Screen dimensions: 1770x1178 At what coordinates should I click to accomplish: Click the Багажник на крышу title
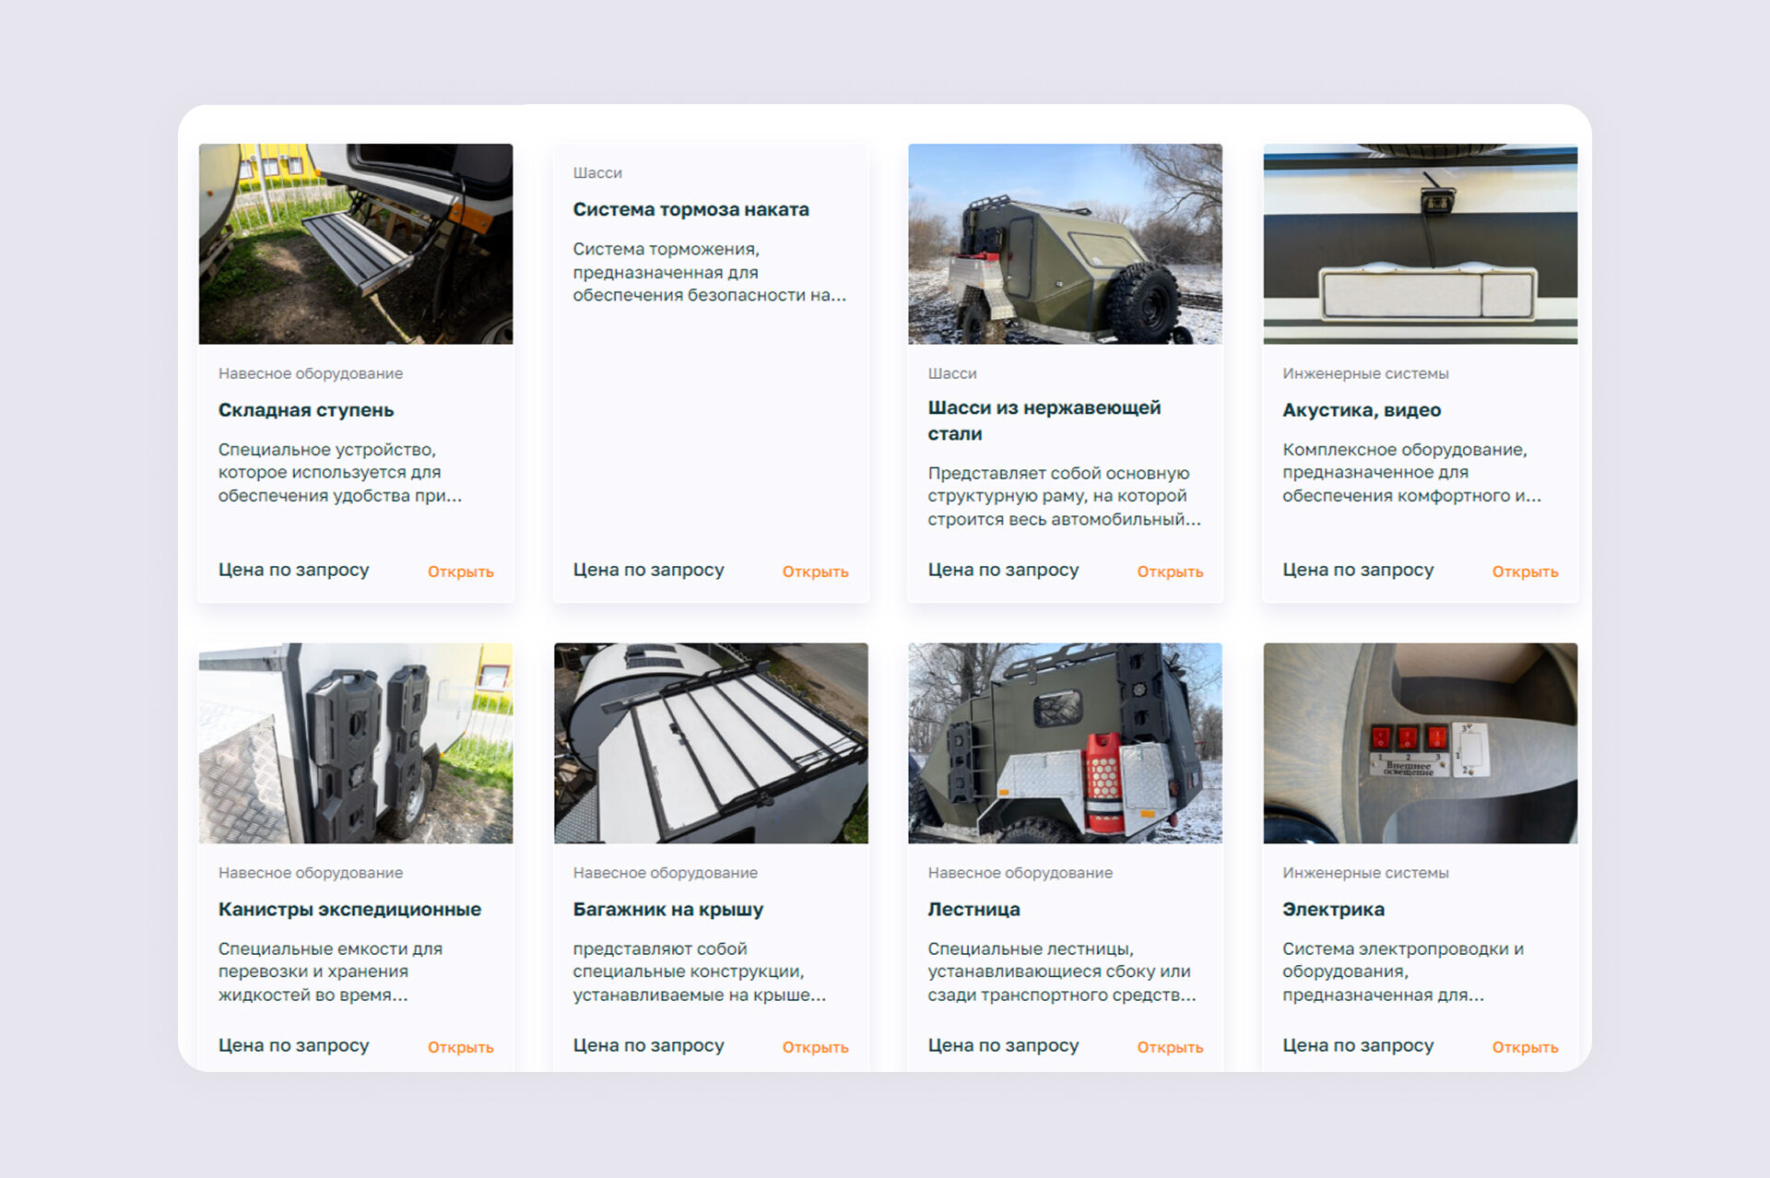pos(667,909)
